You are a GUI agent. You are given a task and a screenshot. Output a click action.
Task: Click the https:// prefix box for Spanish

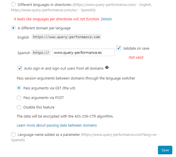[41, 52]
